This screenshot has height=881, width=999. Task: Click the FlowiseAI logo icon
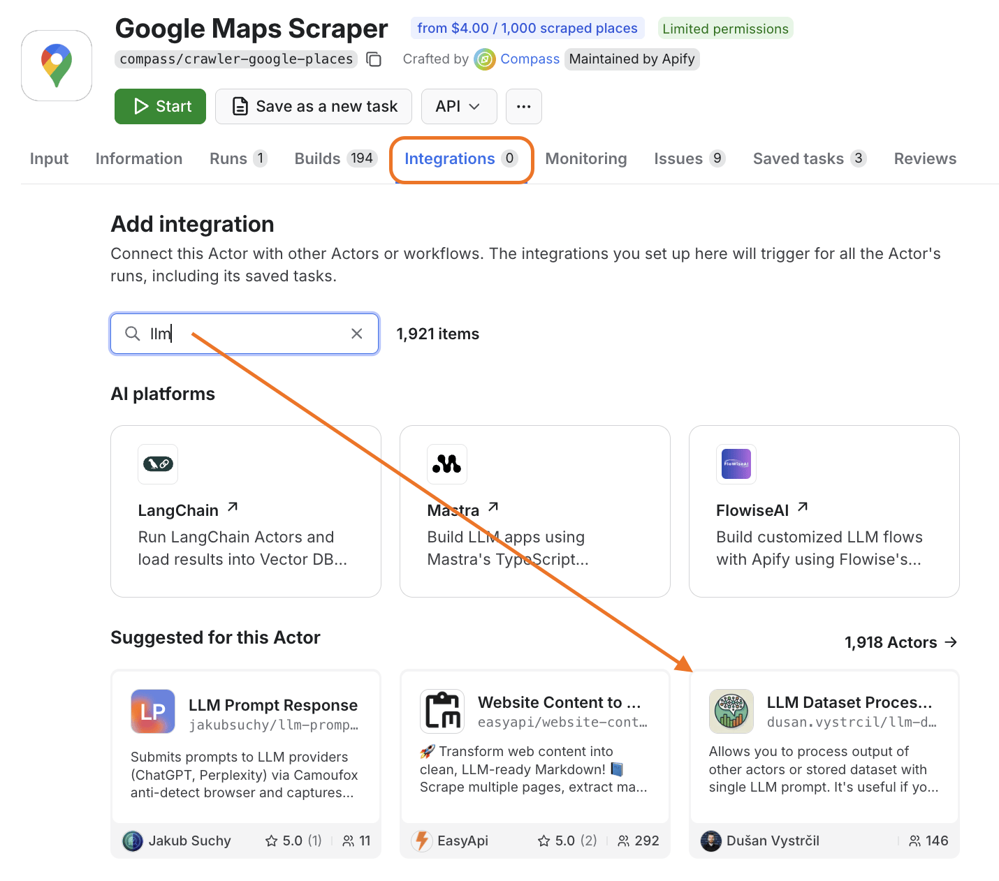[x=736, y=464]
